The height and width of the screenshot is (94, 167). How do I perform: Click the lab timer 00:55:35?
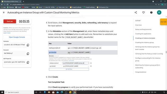(x=24, y=21)
